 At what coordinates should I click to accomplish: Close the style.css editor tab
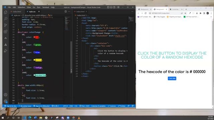click(x=39, y=12)
